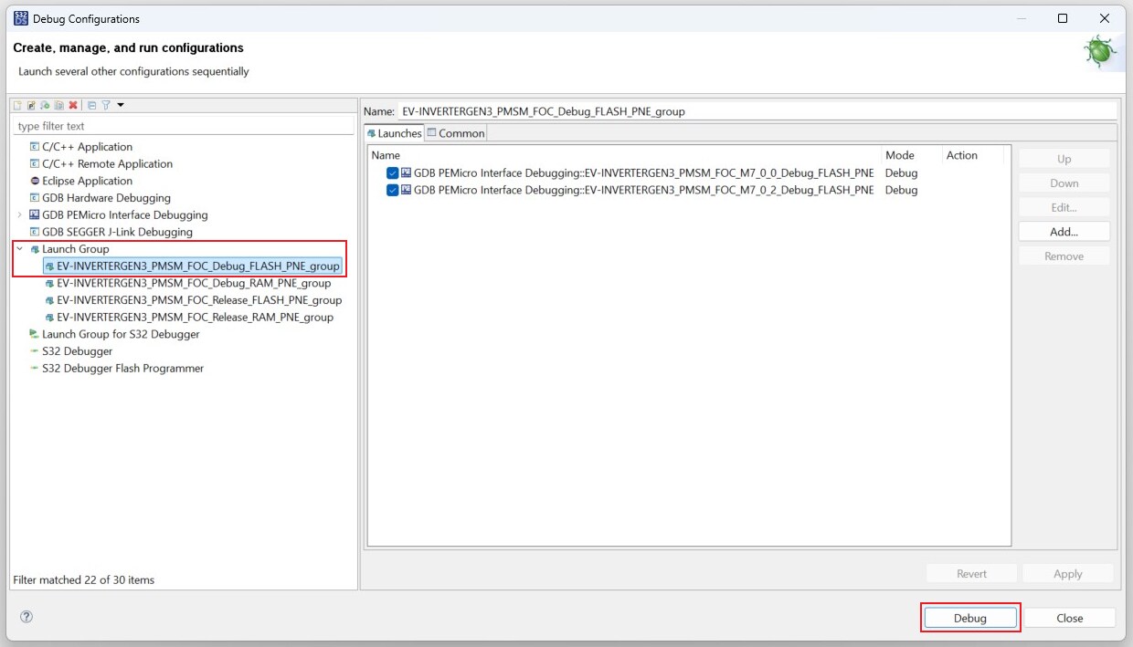Click the Add... button

point(1064,232)
